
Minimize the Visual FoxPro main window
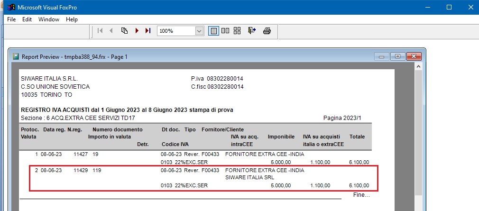click(427, 7)
